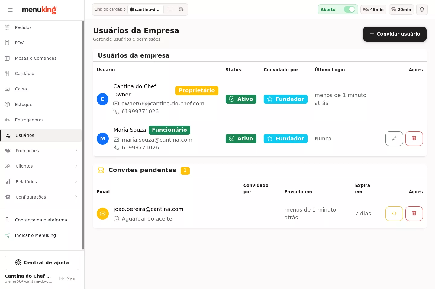
Task: Click the Nunca last login value
Action: tap(323, 139)
